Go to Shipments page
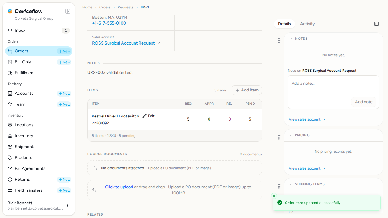The height and width of the screenshot is (218, 388). 39,147
